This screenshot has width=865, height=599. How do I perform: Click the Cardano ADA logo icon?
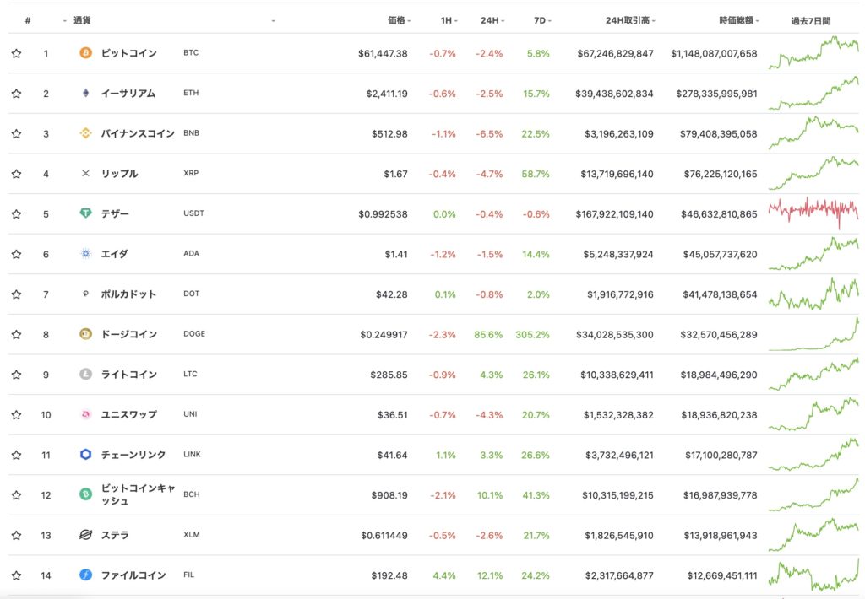85,253
